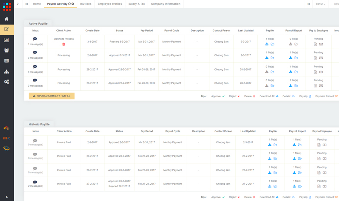The width and height of the screenshot is (339, 201).
Task: Open the Salary & Tax tab
Action: tap(137, 4)
